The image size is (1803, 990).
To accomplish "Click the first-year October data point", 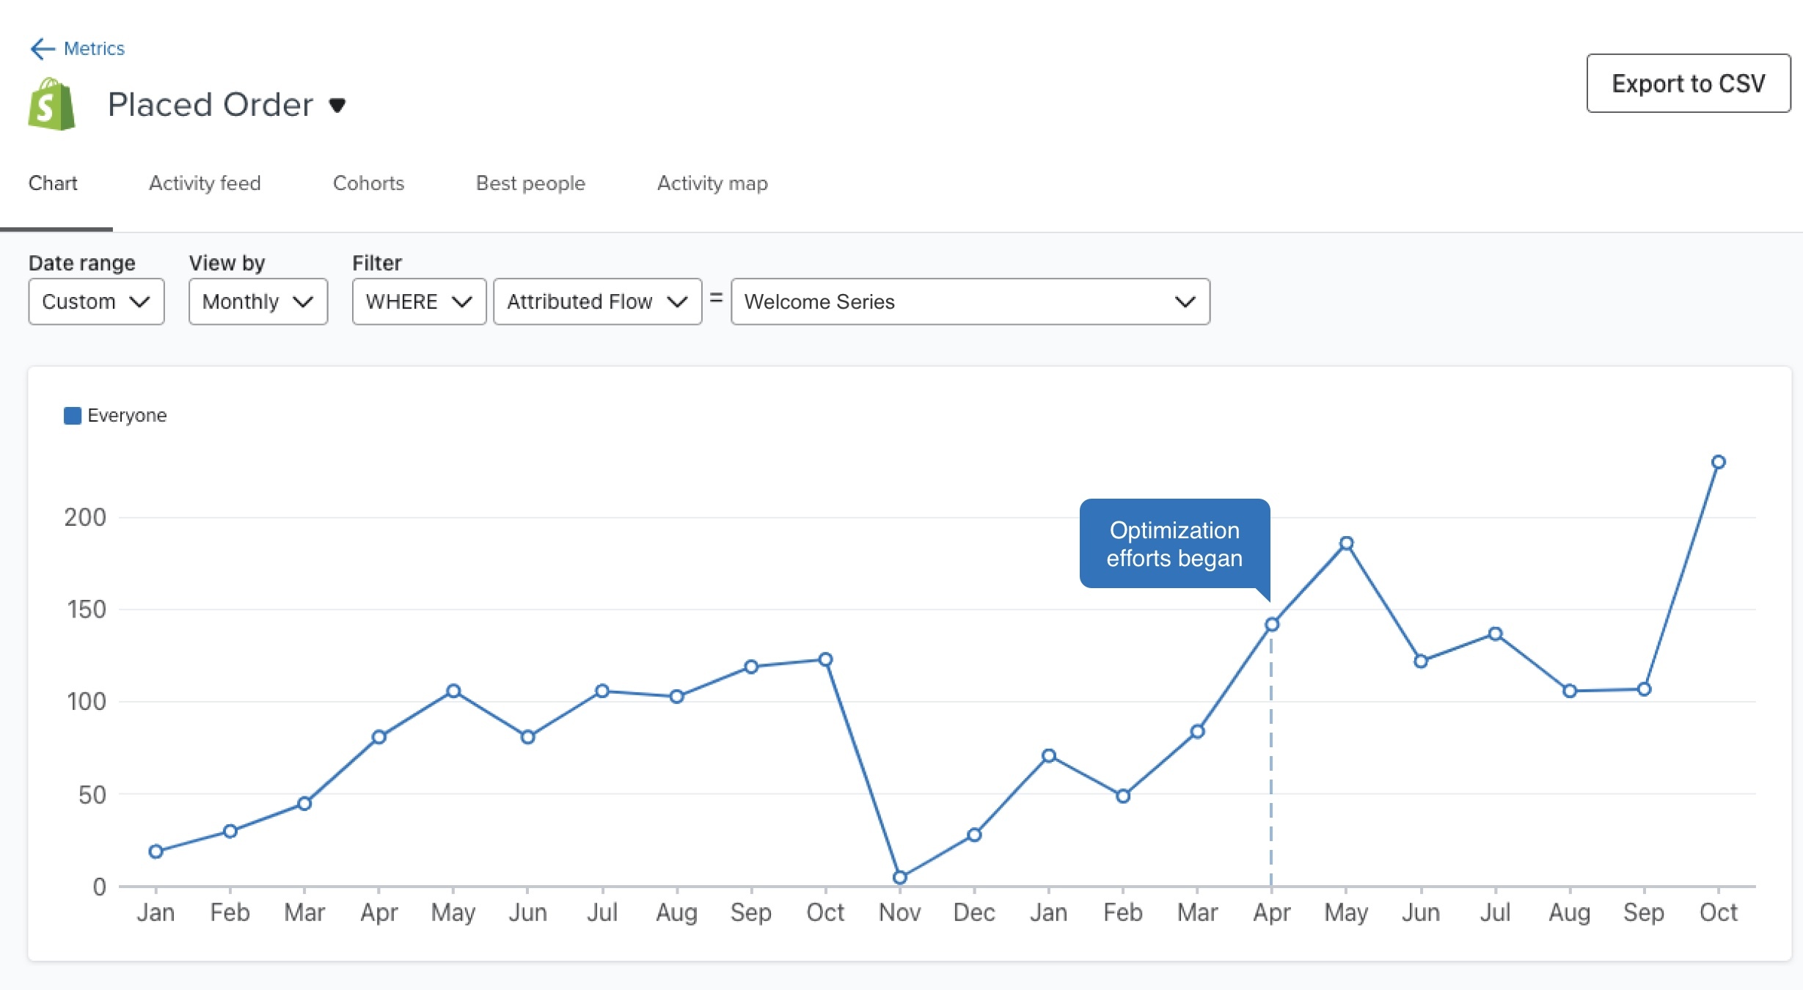I will coord(825,659).
